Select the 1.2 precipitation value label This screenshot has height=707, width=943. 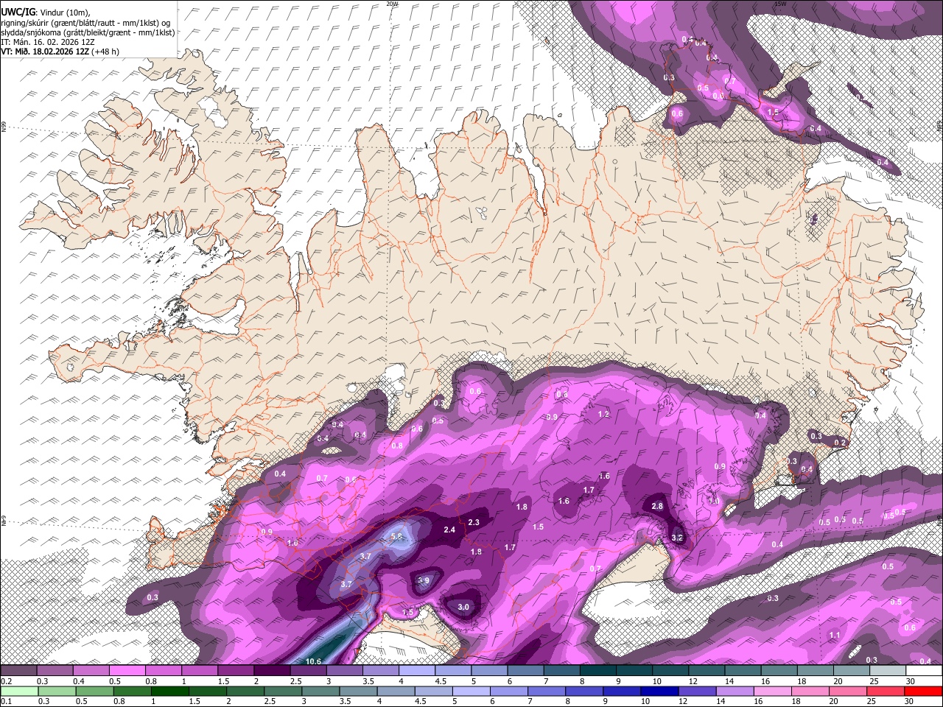(x=603, y=415)
